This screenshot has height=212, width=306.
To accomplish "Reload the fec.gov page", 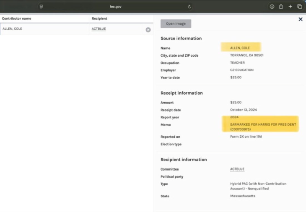I will coord(189,7).
